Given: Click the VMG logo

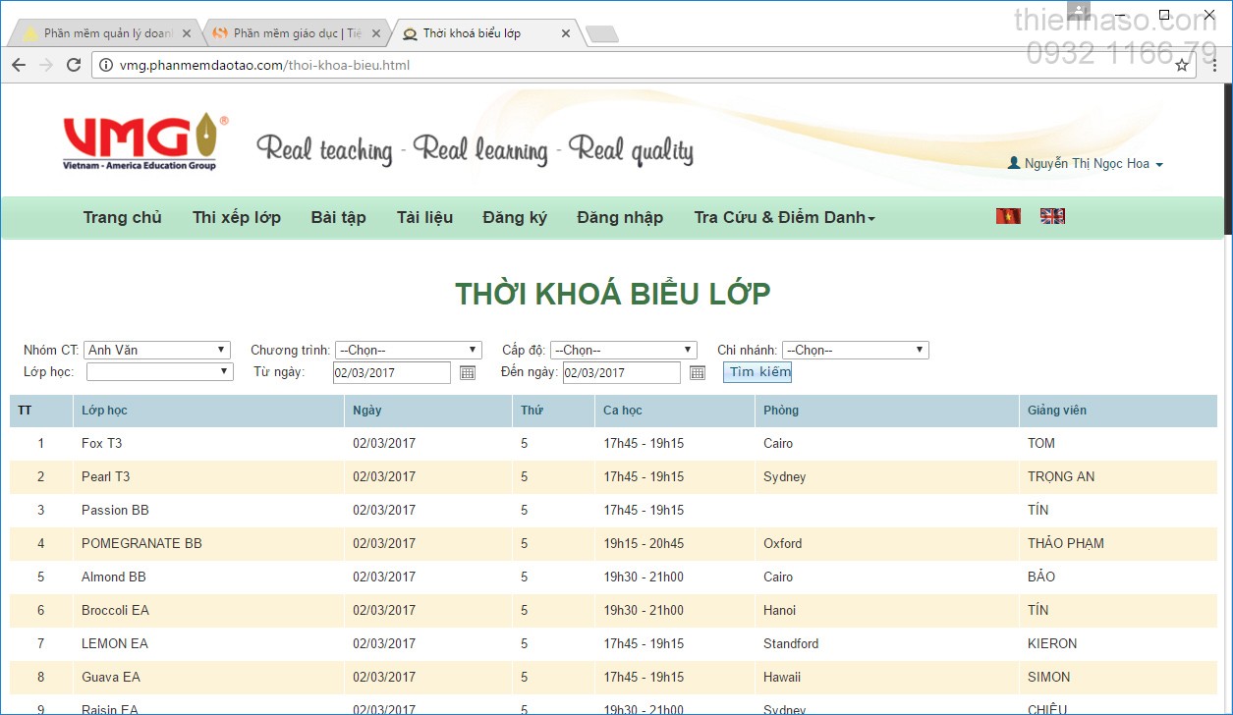Looking at the screenshot, I should click(144, 142).
